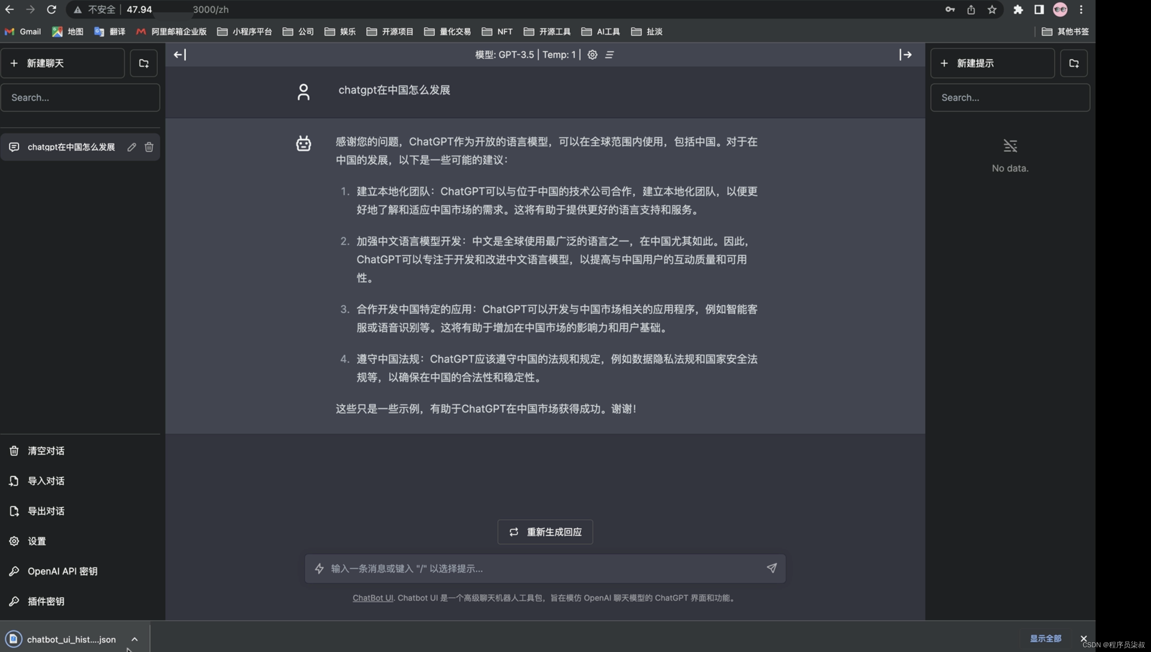This screenshot has height=652, width=1151.
Task: Bookmark this page with the star
Action: 992,9
